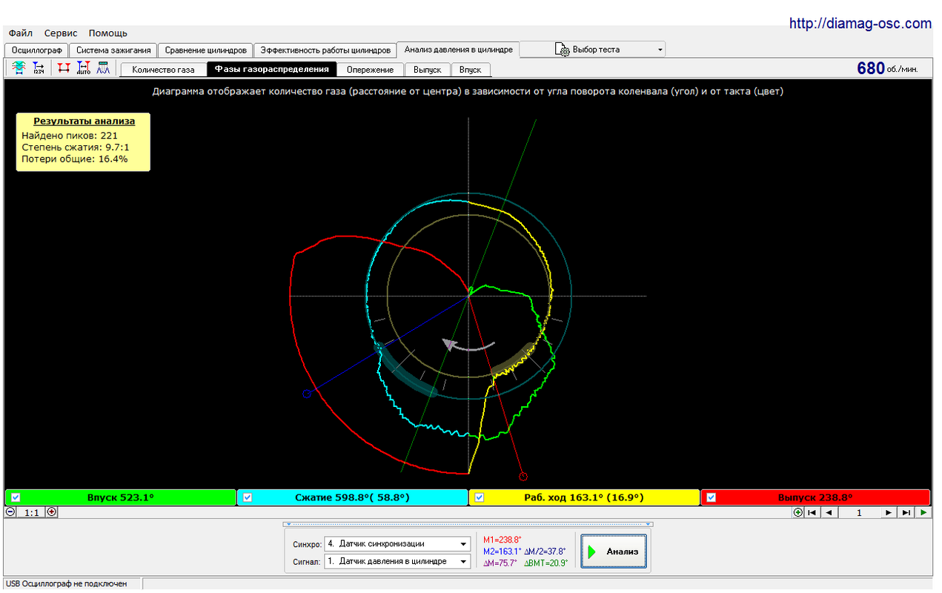942x593 pixels.
Task: Click the Анализ button
Action: tap(614, 551)
